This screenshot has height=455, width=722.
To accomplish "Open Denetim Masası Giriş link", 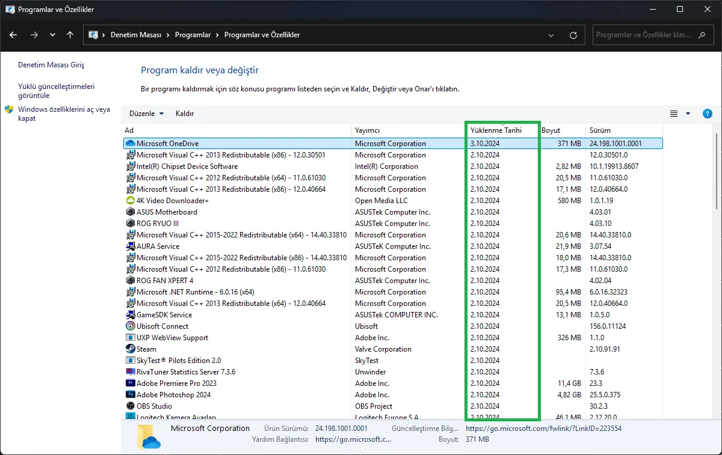I will click(x=51, y=65).
